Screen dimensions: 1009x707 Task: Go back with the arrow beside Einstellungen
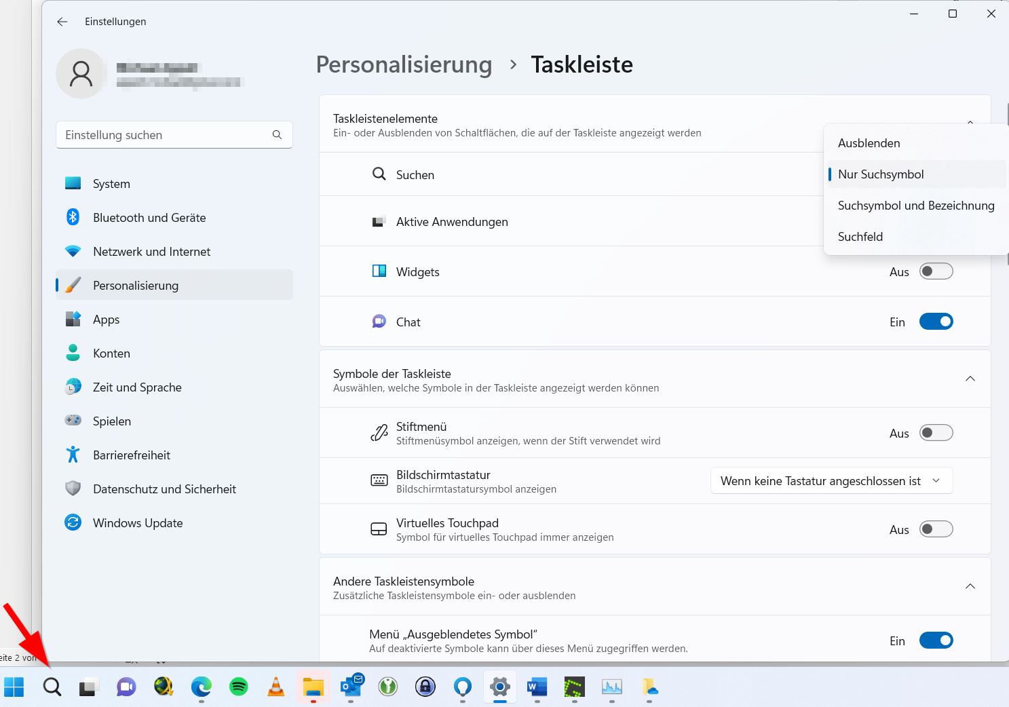[62, 22]
